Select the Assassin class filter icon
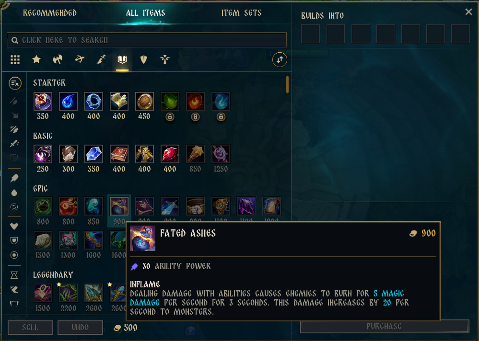479x341 pixels. pos(101,59)
